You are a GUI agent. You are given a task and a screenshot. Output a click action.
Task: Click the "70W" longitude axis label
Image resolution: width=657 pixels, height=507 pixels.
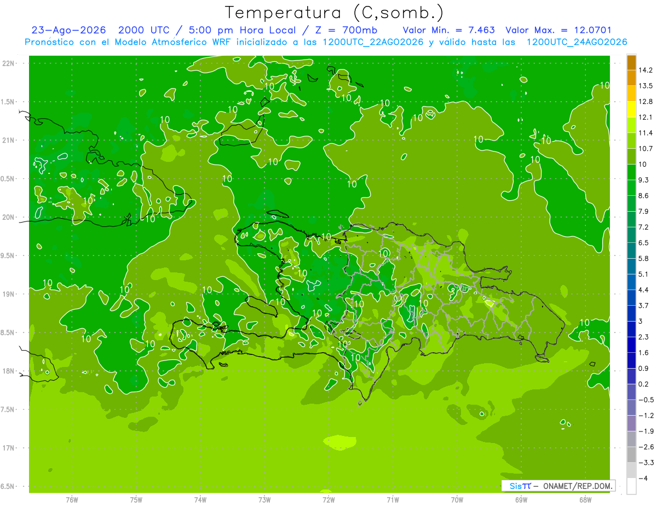click(x=457, y=500)
